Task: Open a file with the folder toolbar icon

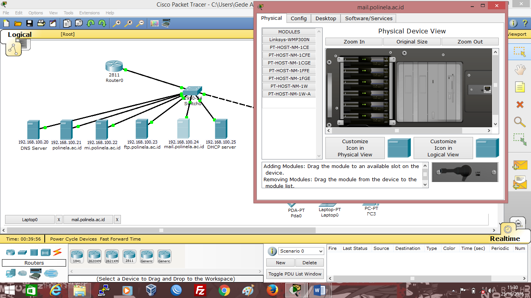Action: [18, 23]
